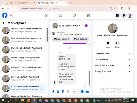Click More Options button

(80, 39)
